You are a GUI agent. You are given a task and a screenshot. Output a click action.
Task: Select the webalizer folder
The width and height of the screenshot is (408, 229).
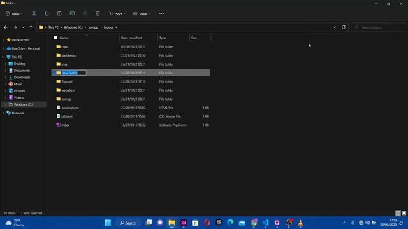click(68, 90)
